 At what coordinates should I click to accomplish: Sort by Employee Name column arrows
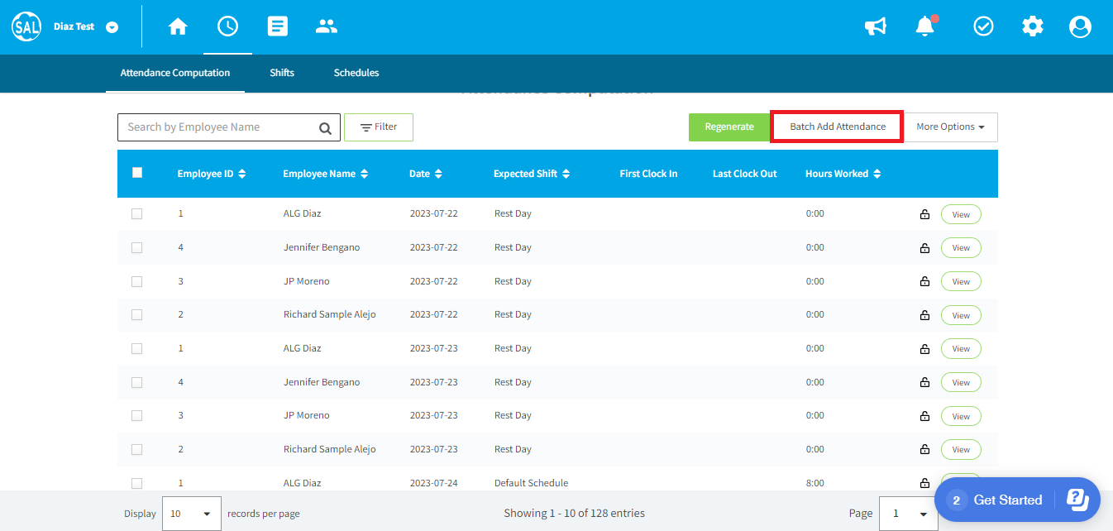365,174
